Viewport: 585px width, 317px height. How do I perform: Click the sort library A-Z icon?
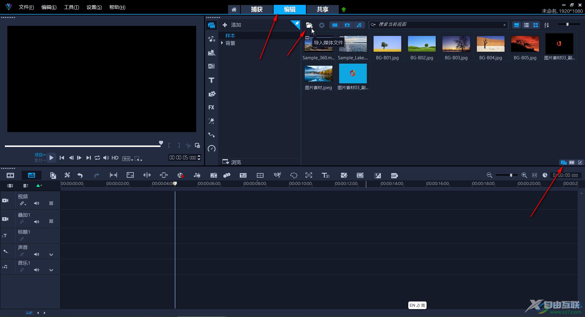[547, 25]
